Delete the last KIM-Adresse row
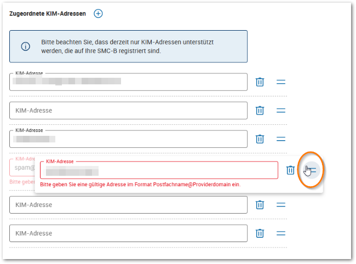 point(260,233)
